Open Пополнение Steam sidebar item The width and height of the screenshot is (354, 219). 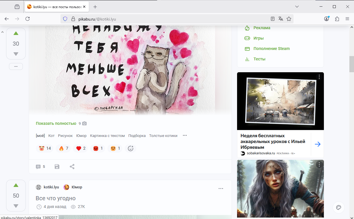[x=272, y=49]
